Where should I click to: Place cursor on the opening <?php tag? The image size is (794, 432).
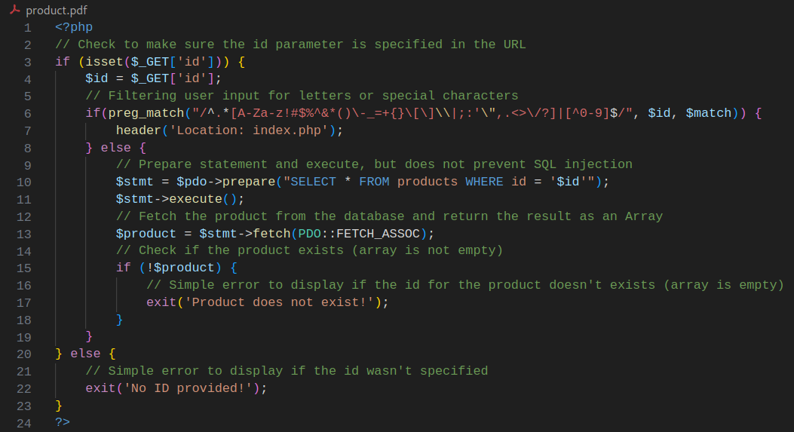[74, 27]
